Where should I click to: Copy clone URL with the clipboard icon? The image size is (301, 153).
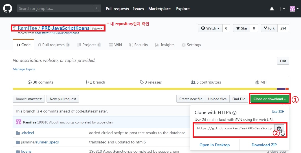tap(279, 128)
